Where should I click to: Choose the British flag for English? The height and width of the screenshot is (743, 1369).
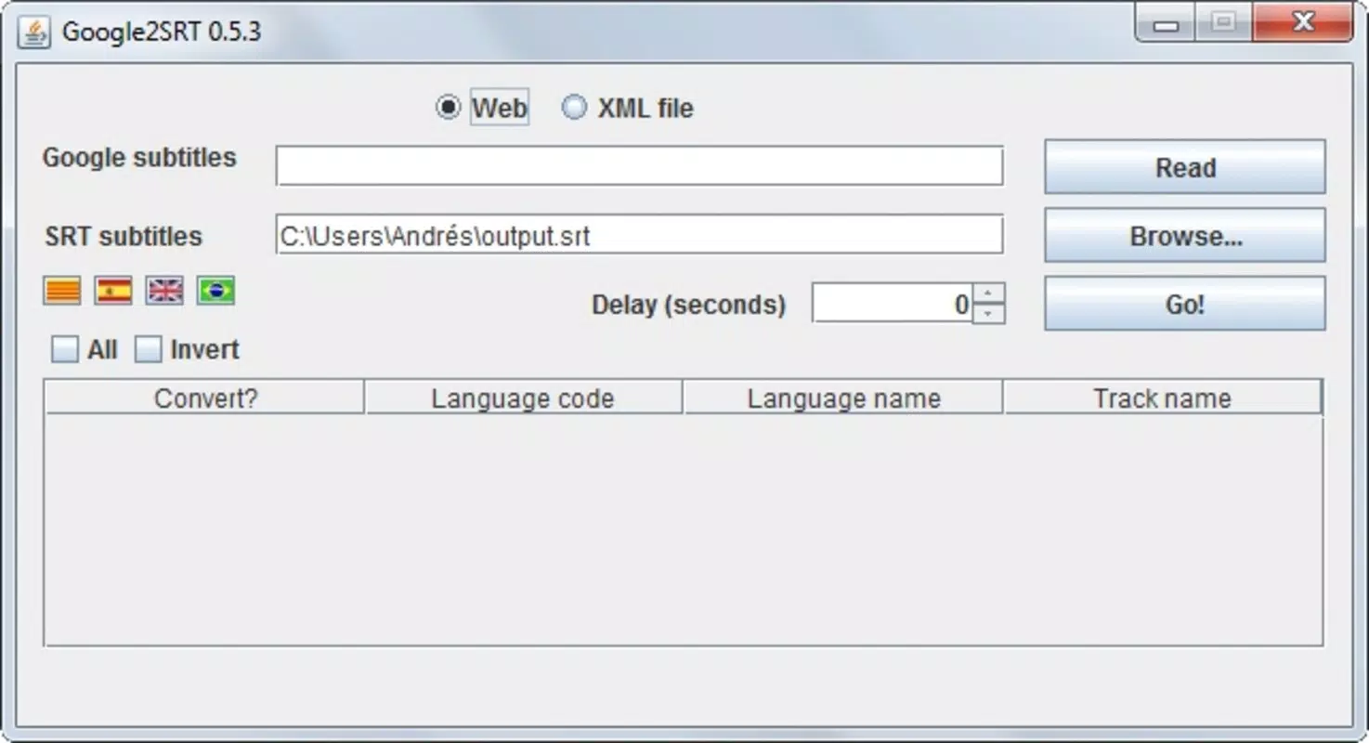click(165, 291)
